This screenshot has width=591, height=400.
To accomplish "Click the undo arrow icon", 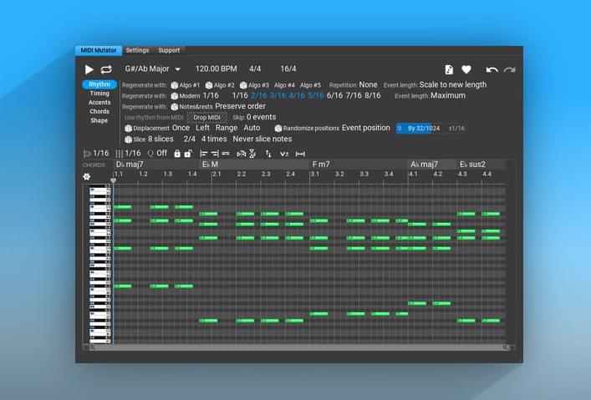I will [492, 69].
